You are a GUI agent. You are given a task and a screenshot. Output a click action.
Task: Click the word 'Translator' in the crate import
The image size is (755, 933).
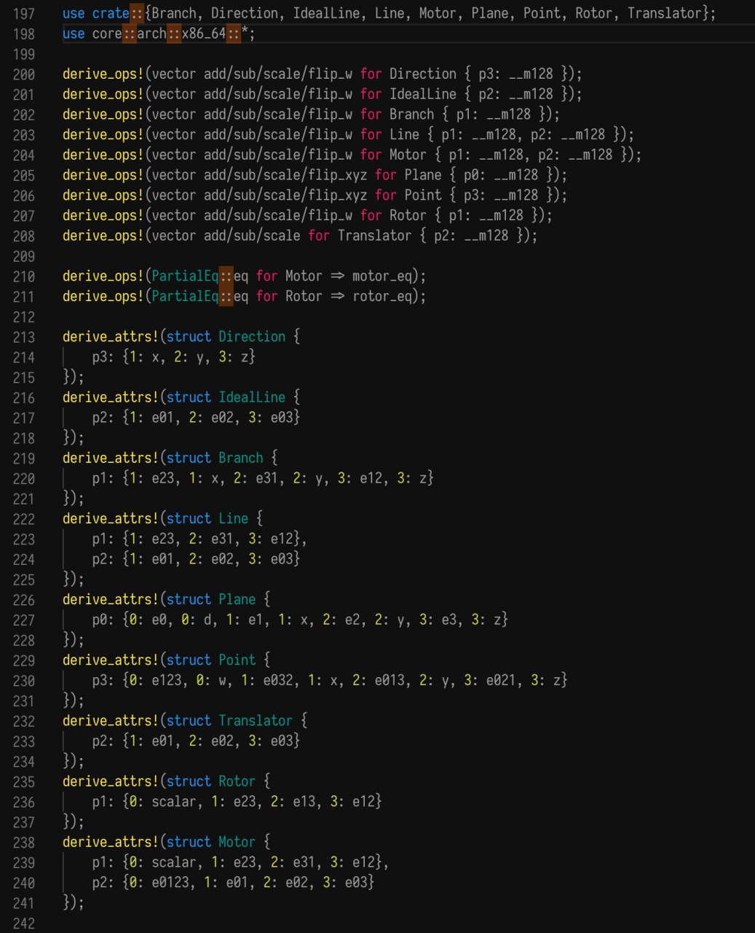(665, 13)
